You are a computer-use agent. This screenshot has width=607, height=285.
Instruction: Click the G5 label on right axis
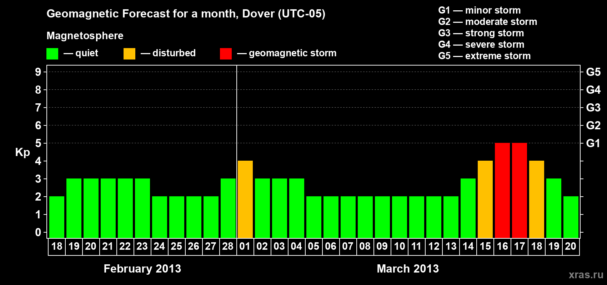[593, 72]
